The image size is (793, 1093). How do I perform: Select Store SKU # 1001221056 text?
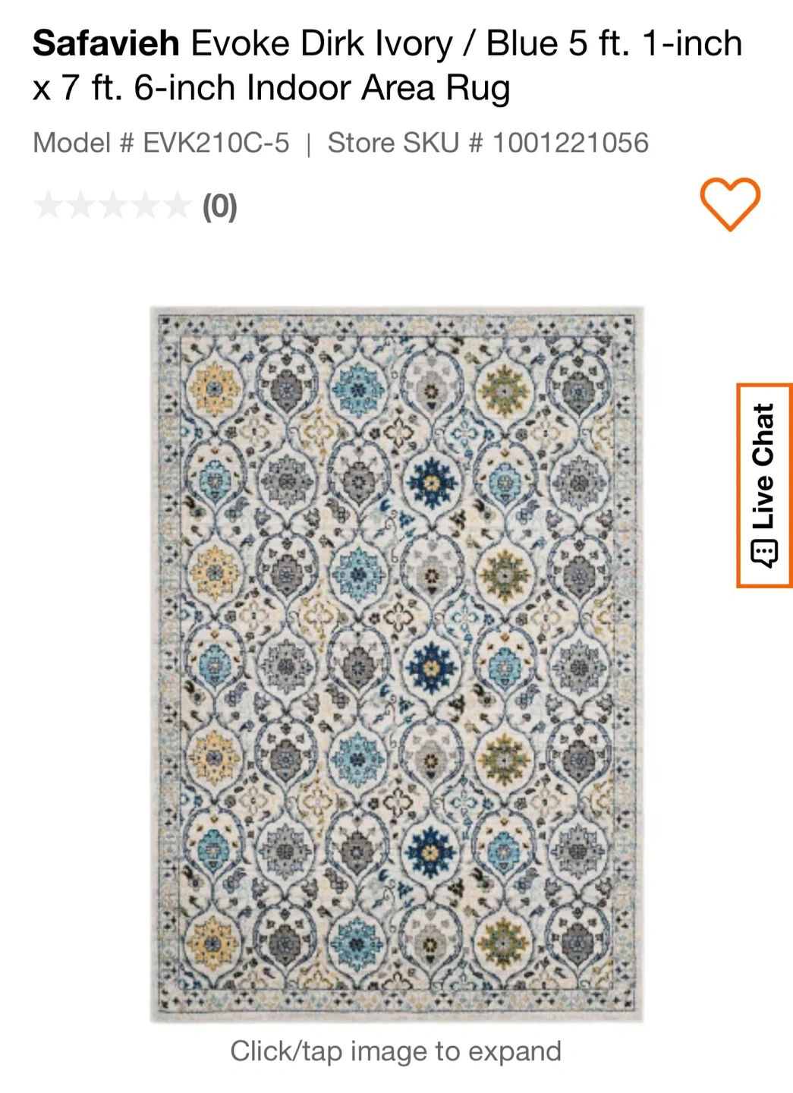[488, 143]
